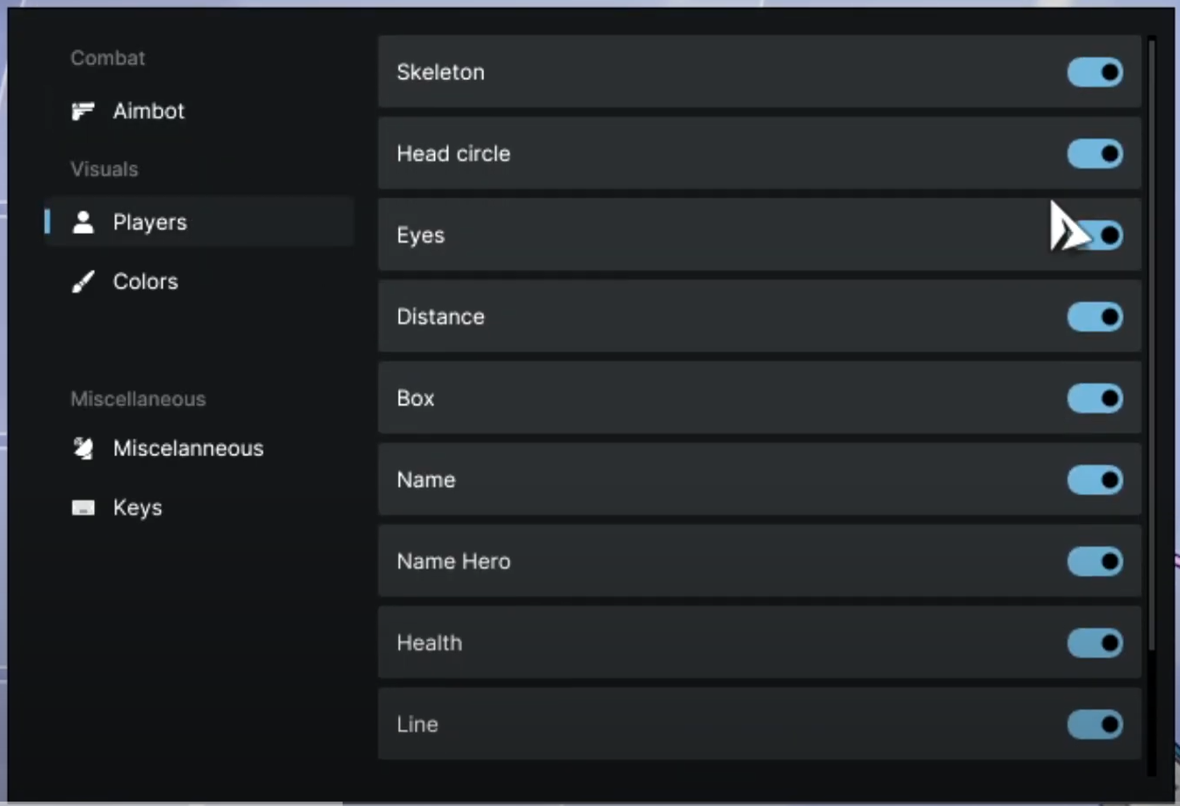Switch off the Box toggle
This screenshot has width=1180, height=806.
tap(1095, 398)
